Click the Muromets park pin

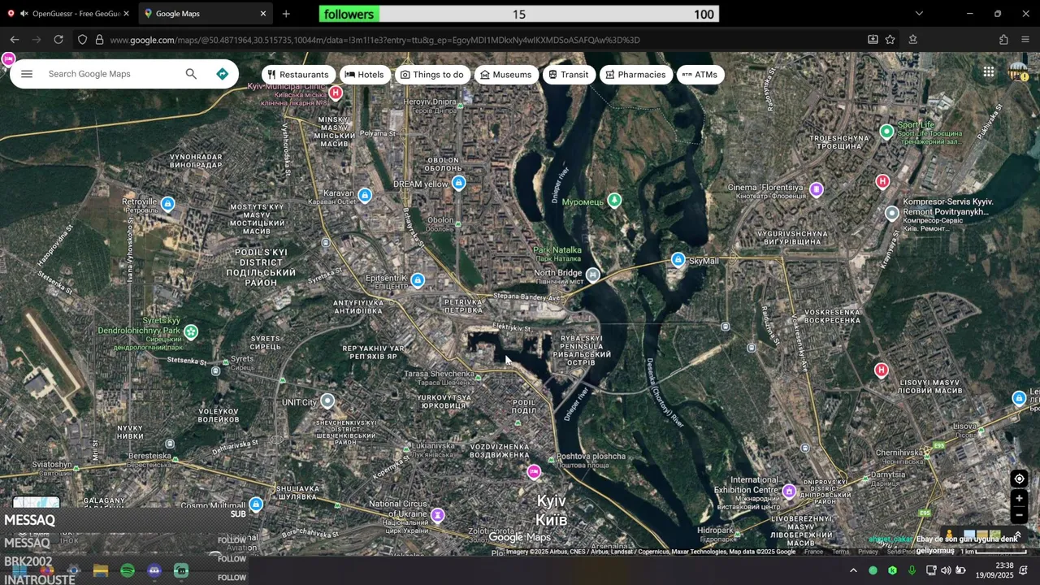615,199
